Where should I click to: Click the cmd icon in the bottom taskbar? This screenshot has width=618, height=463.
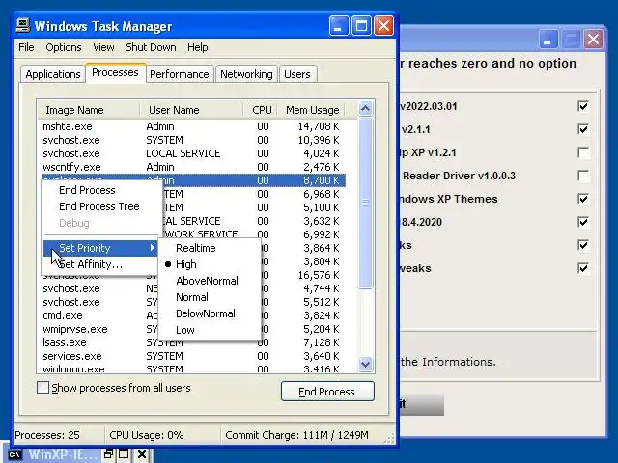point(15,455)
